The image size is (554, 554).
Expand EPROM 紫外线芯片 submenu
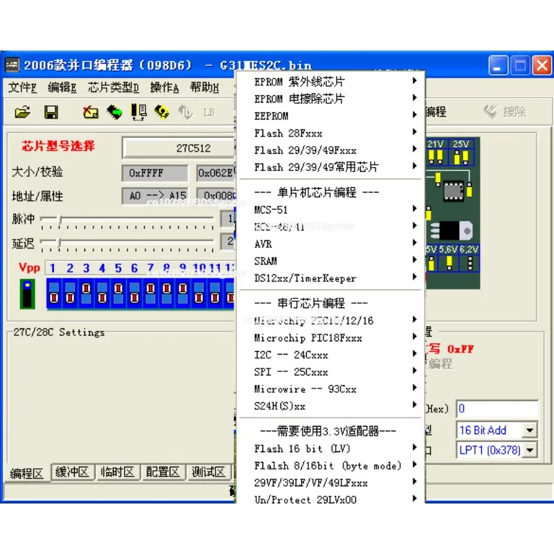click(x=331, y=82)
